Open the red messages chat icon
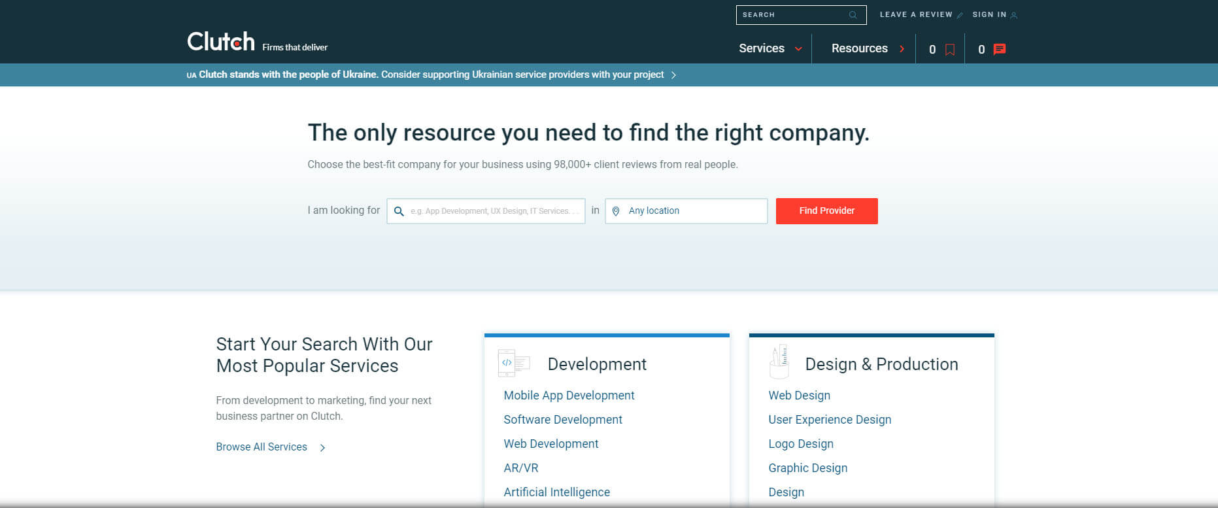Image resolution: width=1218 pixels, height=508 pixels. pos(1000,49)
